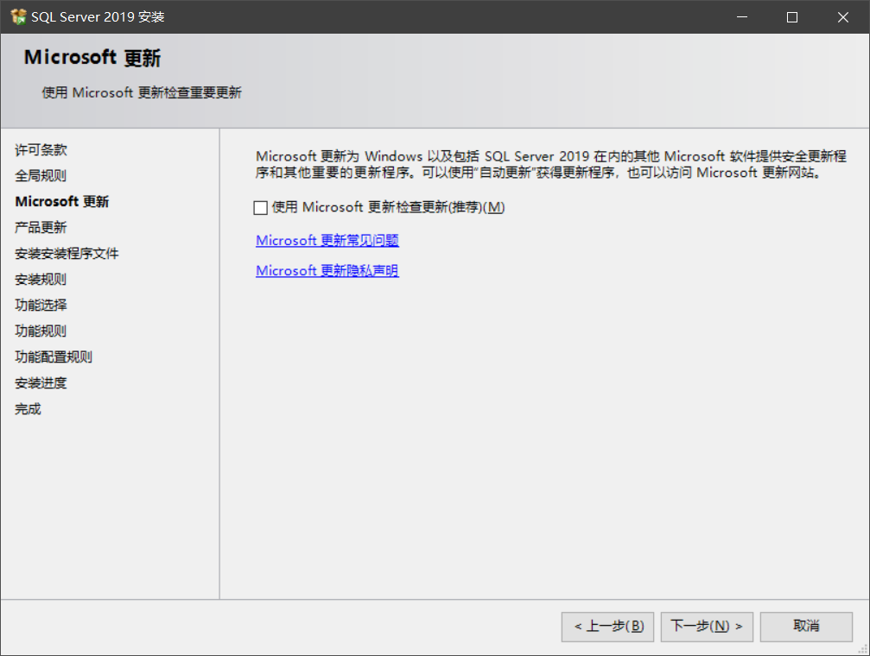Select the 许可条款 step in the sidebar
Image resolution: width=870 pixels, height=656 pixels.
[41, 149]
